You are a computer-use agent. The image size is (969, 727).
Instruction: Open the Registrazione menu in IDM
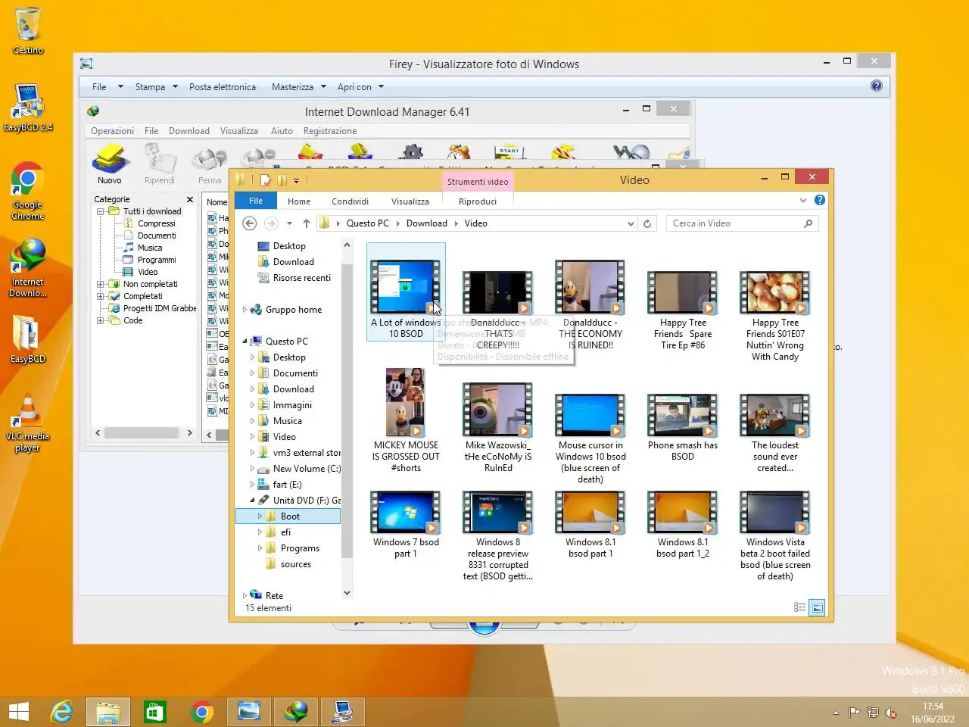pos(330,131)
